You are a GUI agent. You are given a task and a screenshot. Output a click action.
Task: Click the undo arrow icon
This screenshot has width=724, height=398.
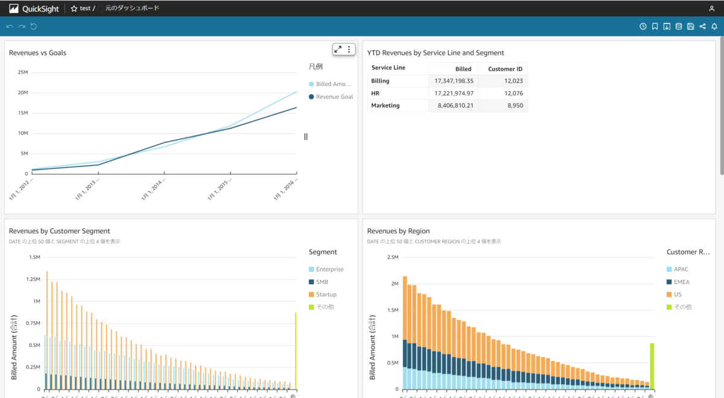10,27
